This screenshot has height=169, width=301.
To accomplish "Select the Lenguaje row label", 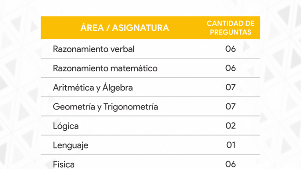I will 70,145.
